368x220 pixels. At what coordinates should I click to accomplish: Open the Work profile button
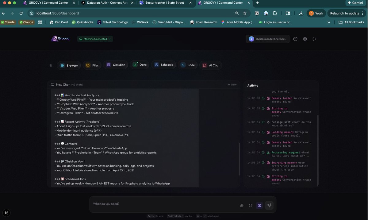click(x=316, y=13)
